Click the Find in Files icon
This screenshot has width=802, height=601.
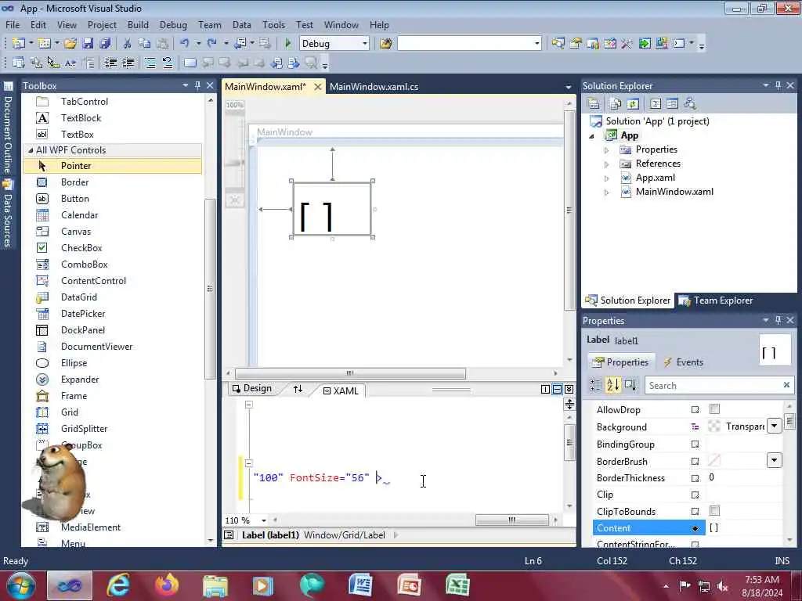[x=386, y=44]
